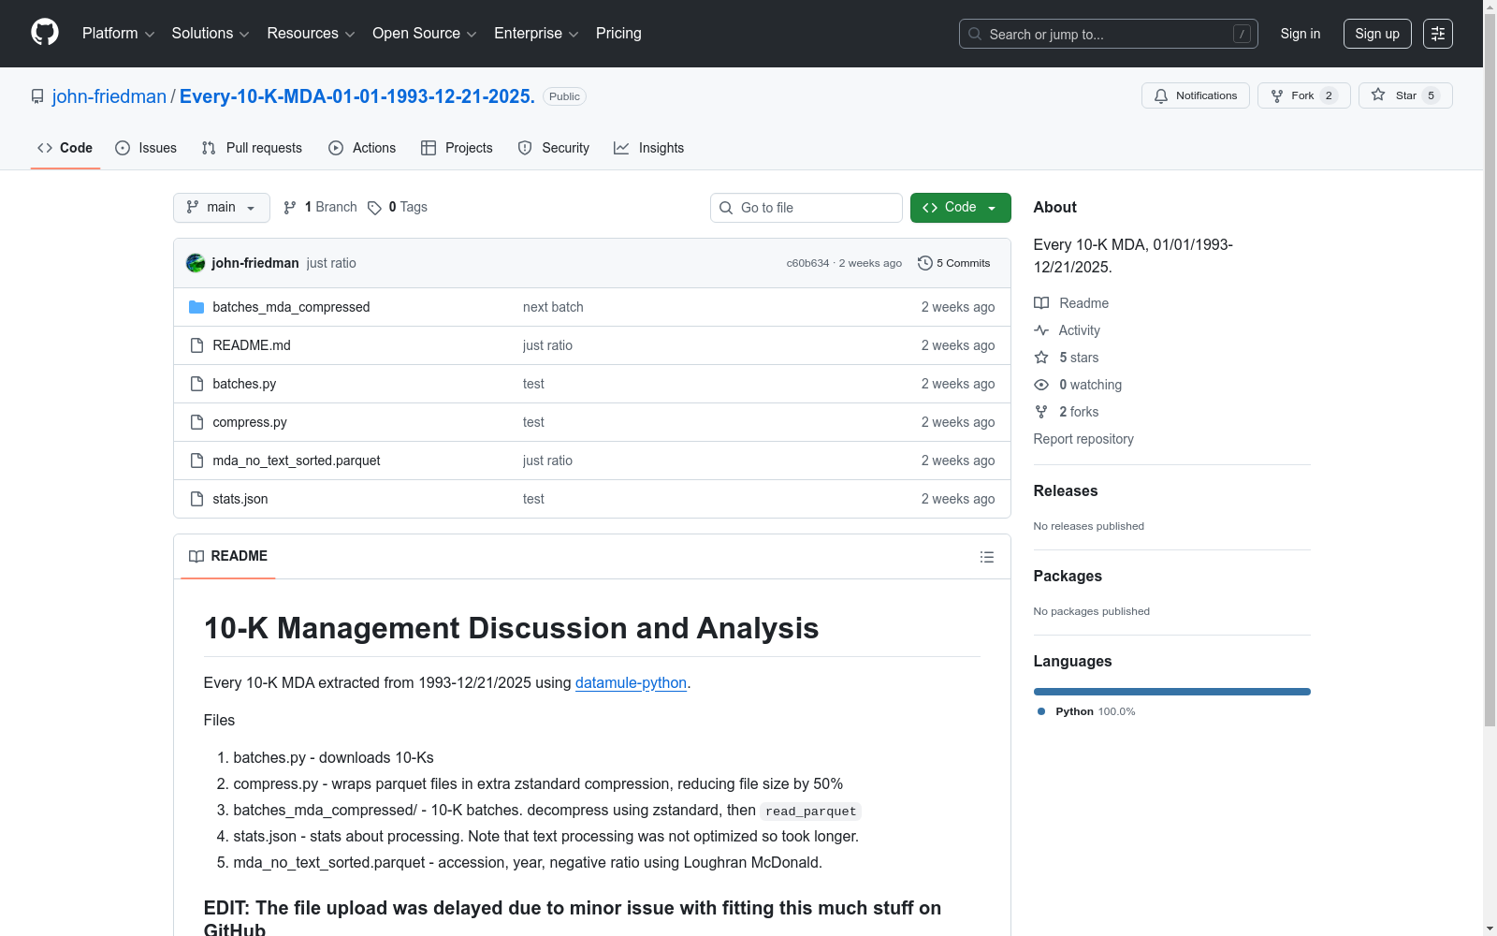The image size is (1497, 936).
Task: Click the Sign up button
Action: [1377, 34]
